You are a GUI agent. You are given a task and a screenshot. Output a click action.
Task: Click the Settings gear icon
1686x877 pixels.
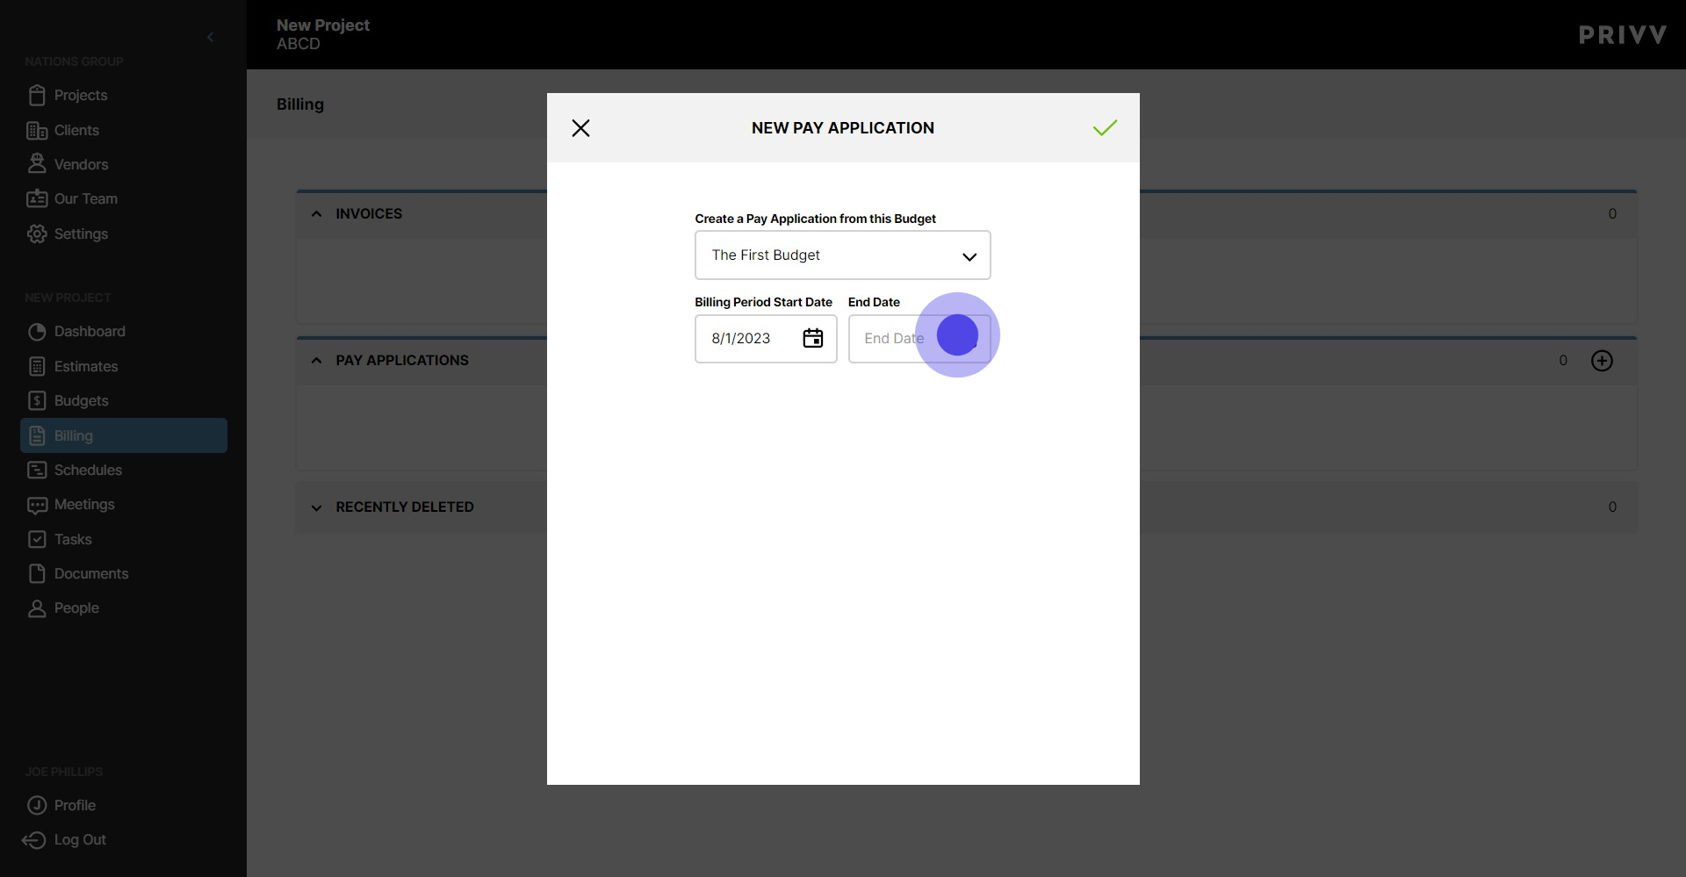pos(37,234)
